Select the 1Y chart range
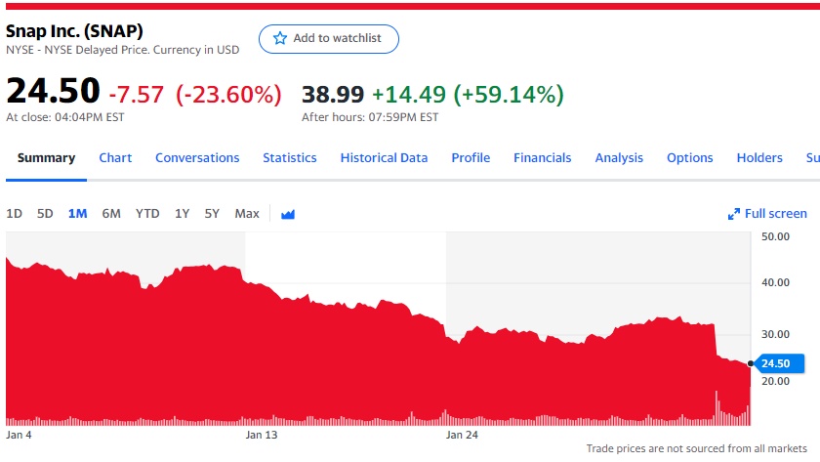 182,214
